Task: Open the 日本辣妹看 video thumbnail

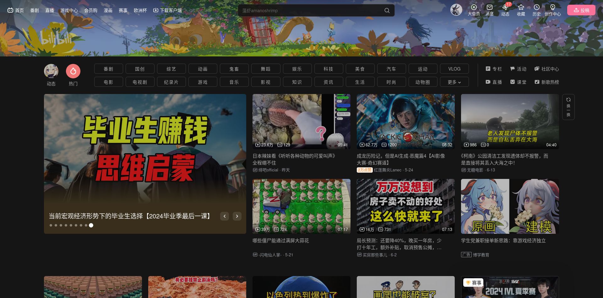Action: [x=301, y=121]
